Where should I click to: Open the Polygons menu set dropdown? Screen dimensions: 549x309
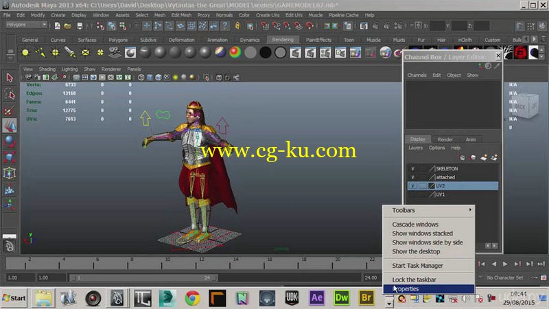pyautogui.click(x=26, y=25)
